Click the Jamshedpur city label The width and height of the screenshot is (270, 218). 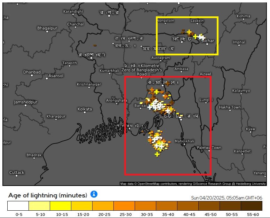point(25,102)
